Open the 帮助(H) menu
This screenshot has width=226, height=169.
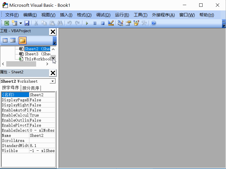[x=207, y=15]
